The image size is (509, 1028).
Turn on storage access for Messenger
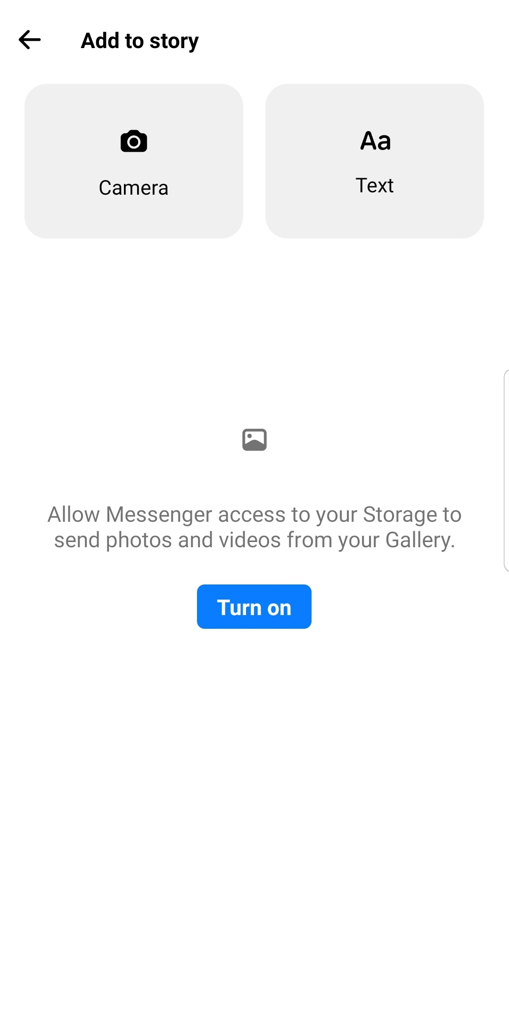click(x=254, y=607)
